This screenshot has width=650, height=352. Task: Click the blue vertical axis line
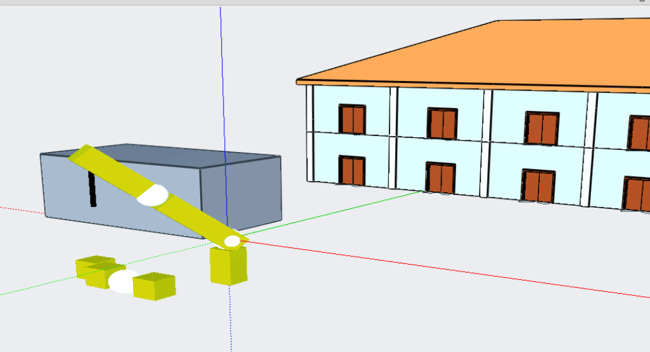click(222, 95)
